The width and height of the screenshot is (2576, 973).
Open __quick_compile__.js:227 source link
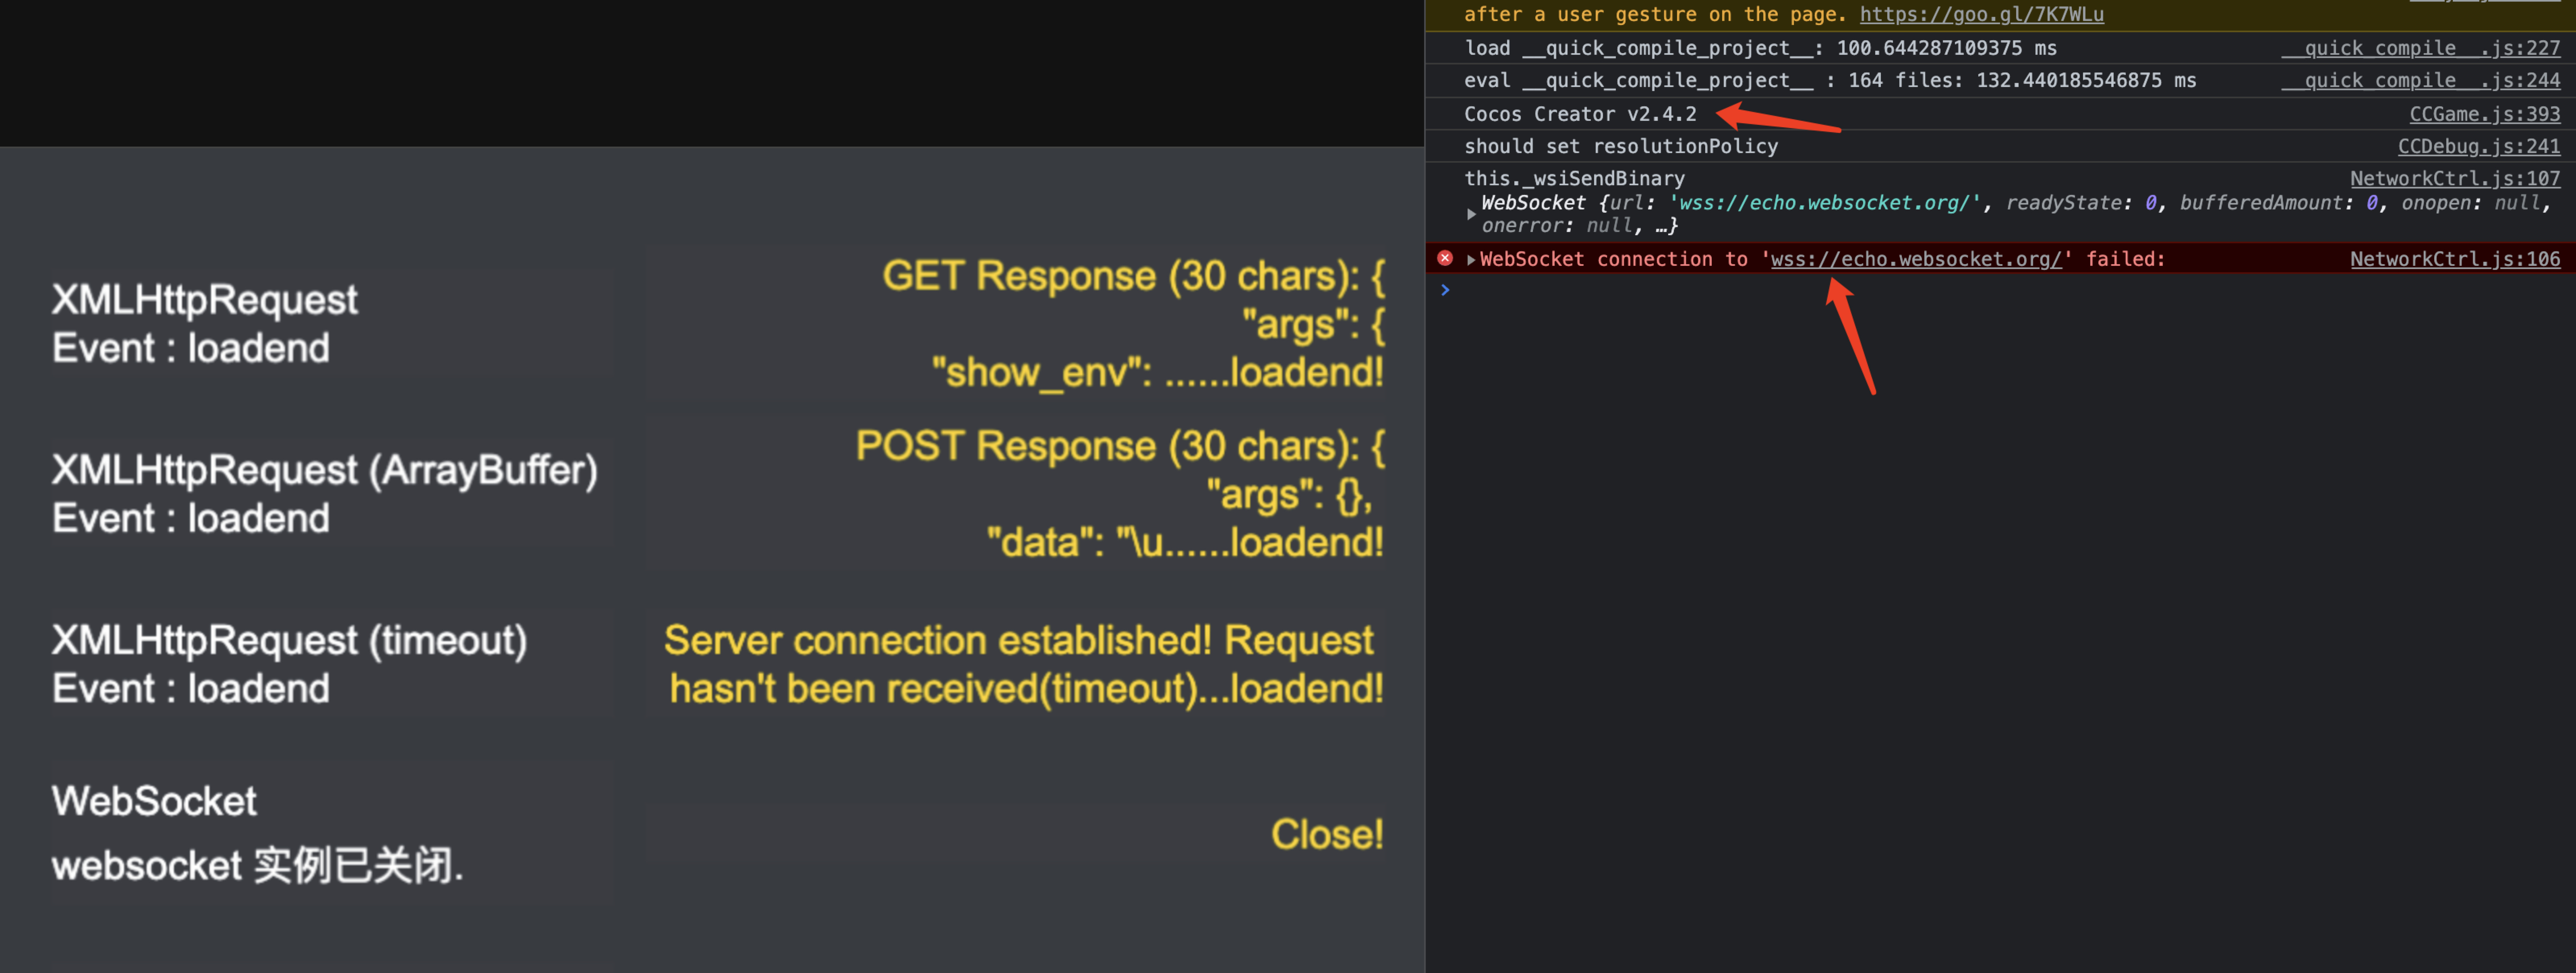pos(2420,48)
